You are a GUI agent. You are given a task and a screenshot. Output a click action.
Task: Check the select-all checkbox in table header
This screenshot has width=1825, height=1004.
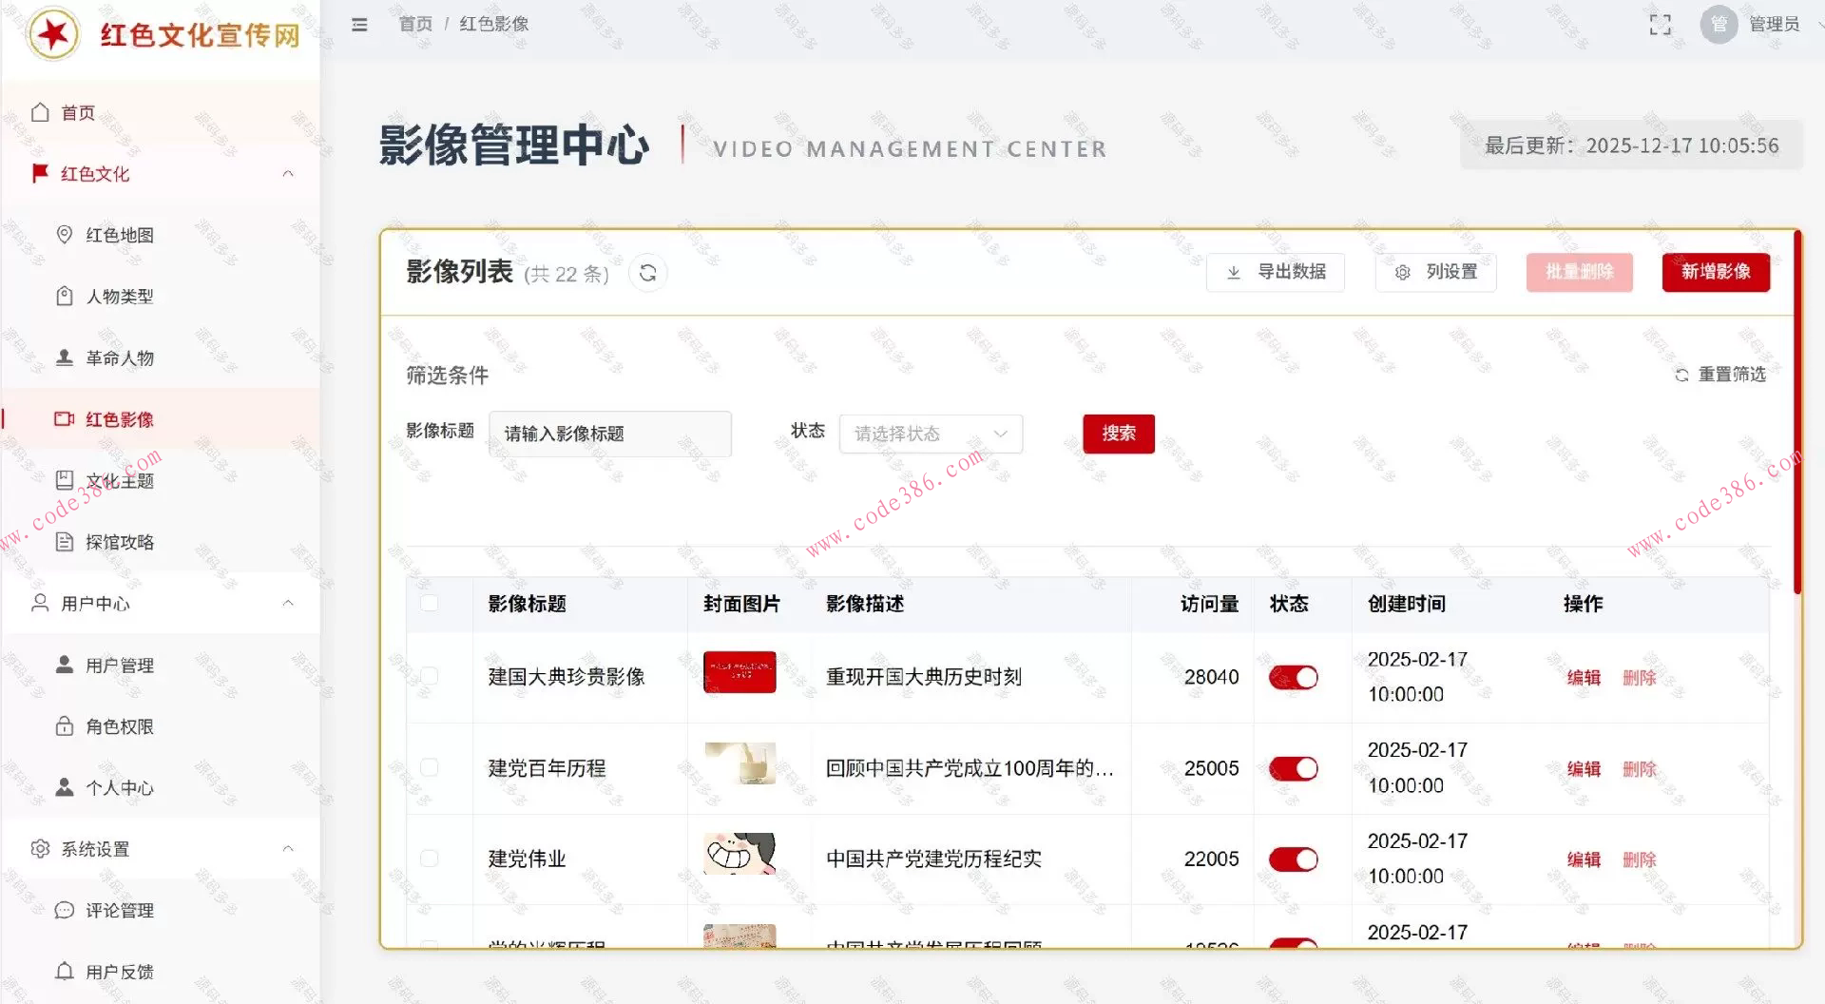(431, 604)
